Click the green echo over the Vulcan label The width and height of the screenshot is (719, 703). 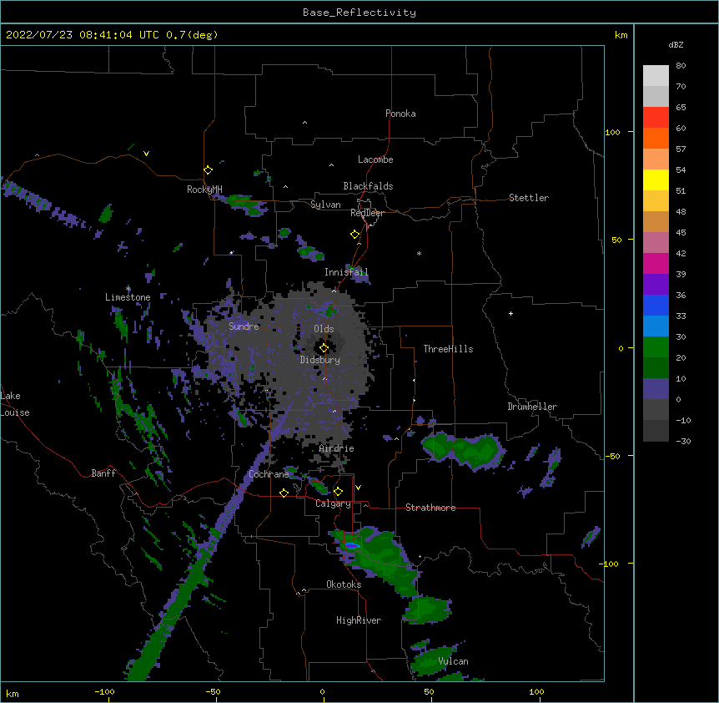[x=434, y=660]
